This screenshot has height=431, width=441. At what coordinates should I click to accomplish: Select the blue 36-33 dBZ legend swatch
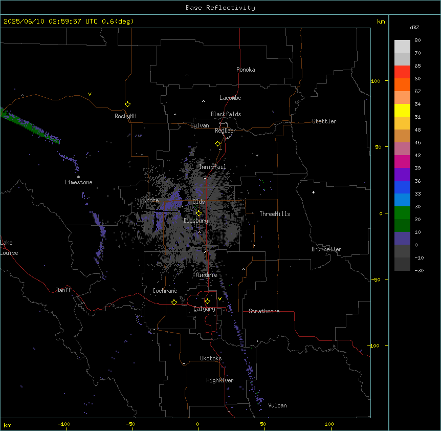coord(402,187)
